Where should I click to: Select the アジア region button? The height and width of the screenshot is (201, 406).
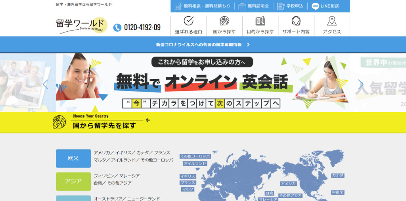tap(73, 181)
